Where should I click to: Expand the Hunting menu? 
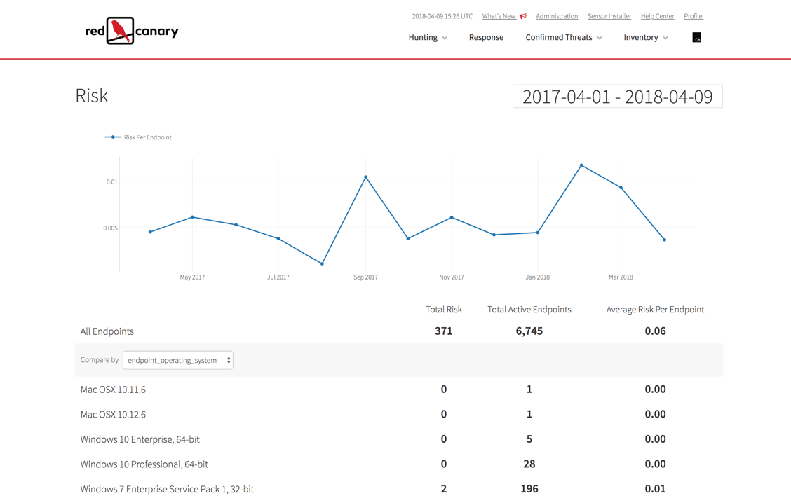(x=428, y=38)
